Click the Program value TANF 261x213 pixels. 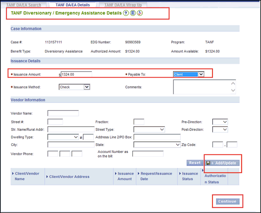pos(210,42)
